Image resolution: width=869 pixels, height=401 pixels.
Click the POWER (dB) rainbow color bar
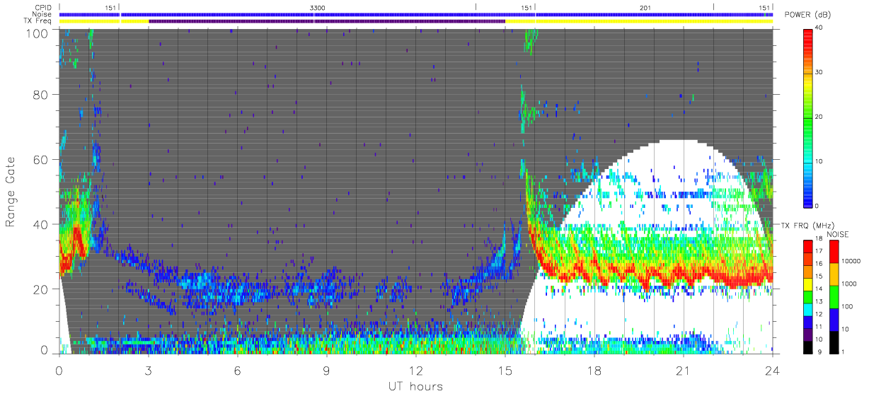pos(807,117)
